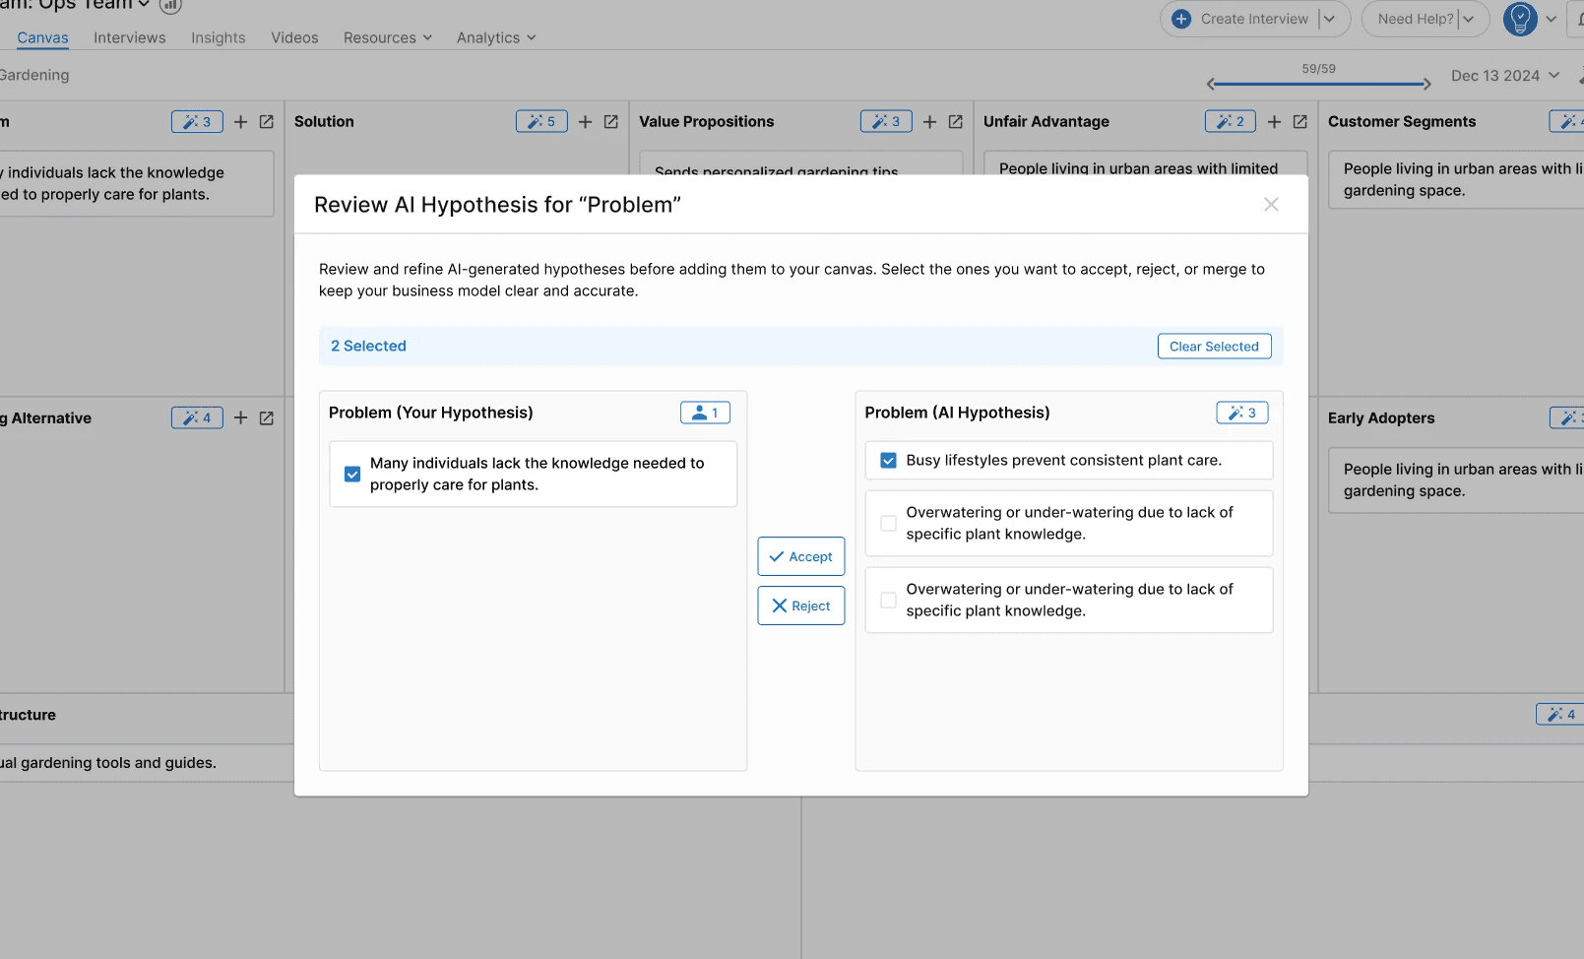Open the Dec 13 2024 date dropdown
Screen dimensions: 1584x959
click(1504, 76)
